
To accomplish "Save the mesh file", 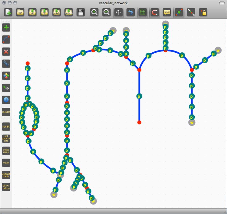I will point(56,12).
